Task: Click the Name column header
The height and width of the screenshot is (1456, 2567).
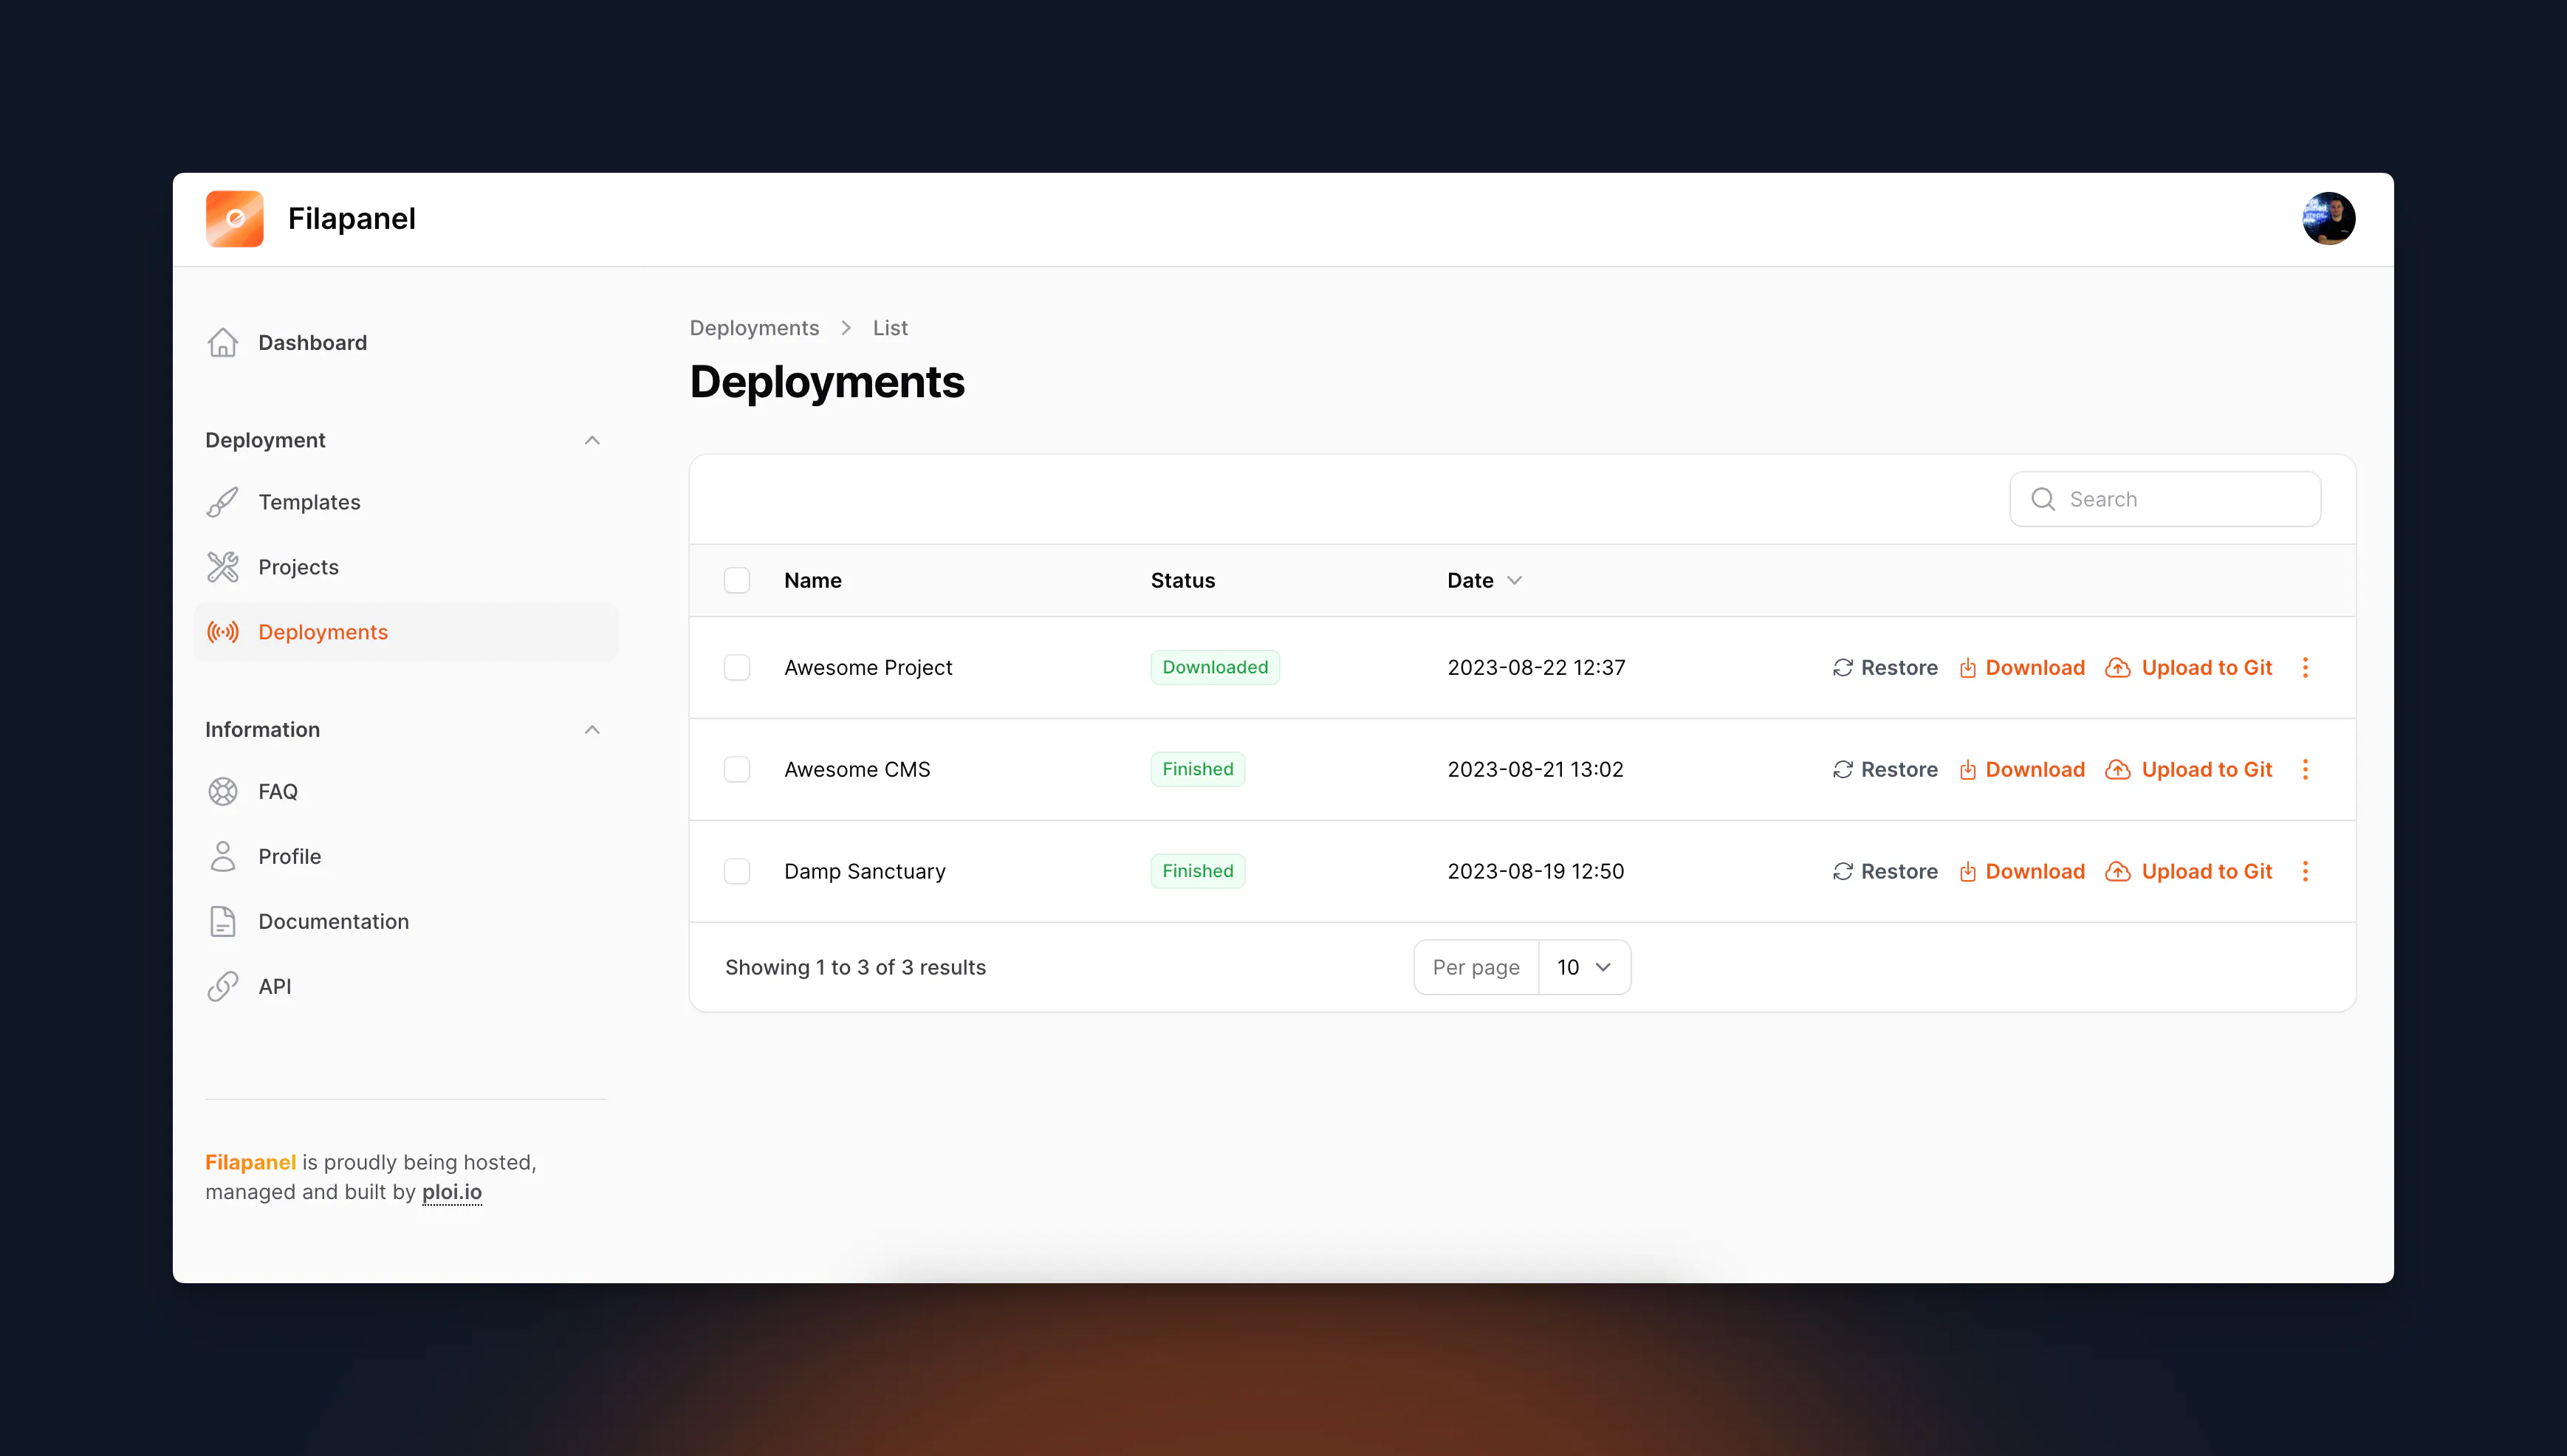Action: pyautogui.click(x=813, y=581)
